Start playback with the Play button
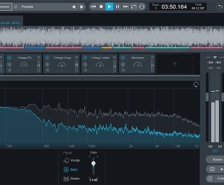This screenshot has width=224, height=185. tap(110, 7)
